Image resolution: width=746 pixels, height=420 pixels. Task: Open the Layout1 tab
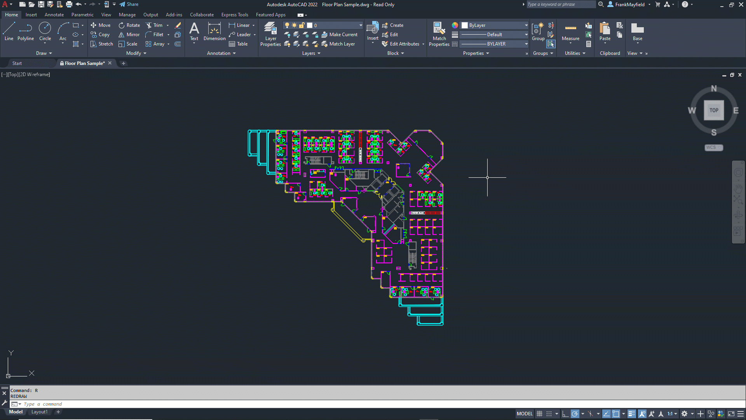point(39,412)
